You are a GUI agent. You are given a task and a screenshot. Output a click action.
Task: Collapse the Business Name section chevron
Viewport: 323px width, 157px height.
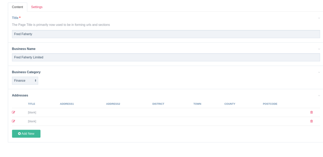click(x=319, y=49)
